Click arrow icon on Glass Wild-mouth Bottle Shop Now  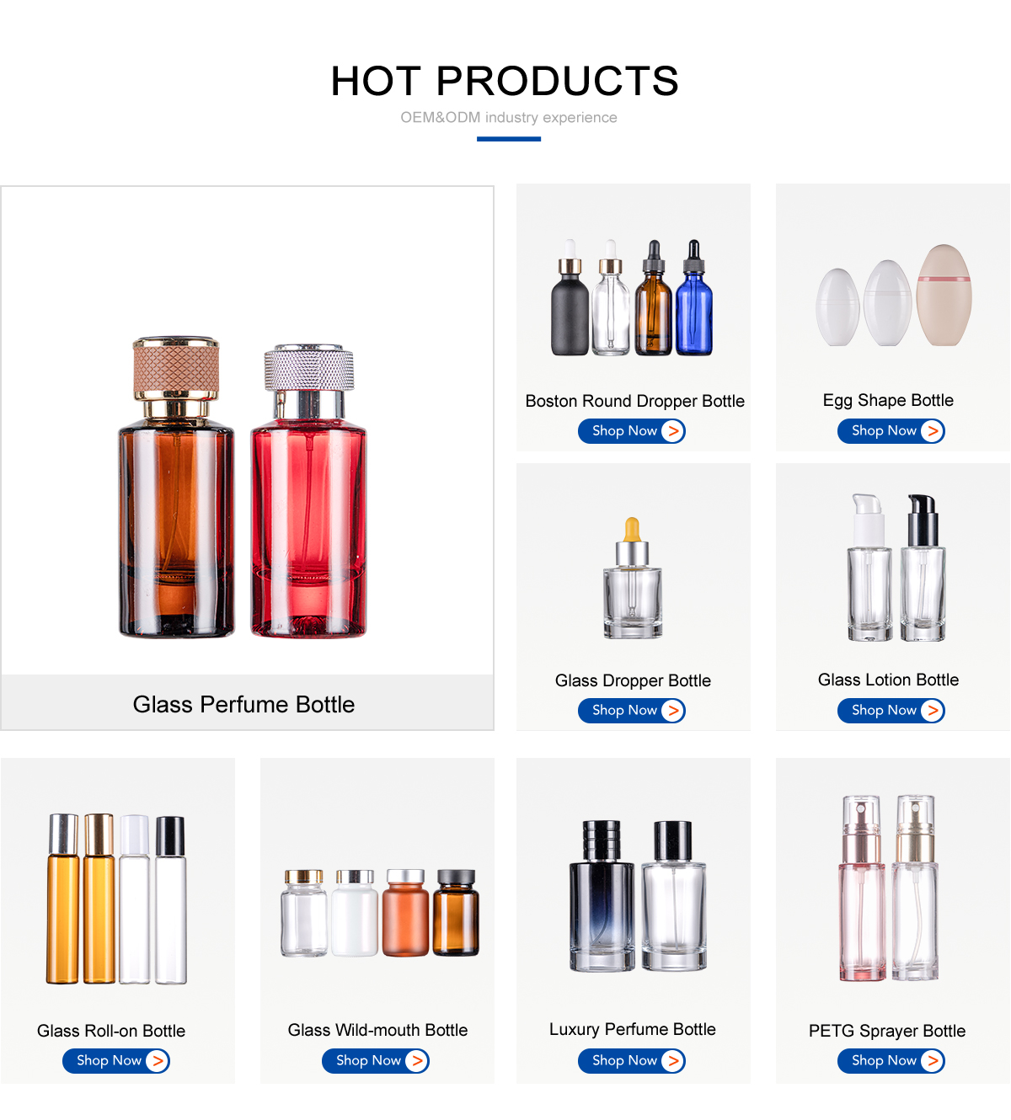coord(416,1061)
